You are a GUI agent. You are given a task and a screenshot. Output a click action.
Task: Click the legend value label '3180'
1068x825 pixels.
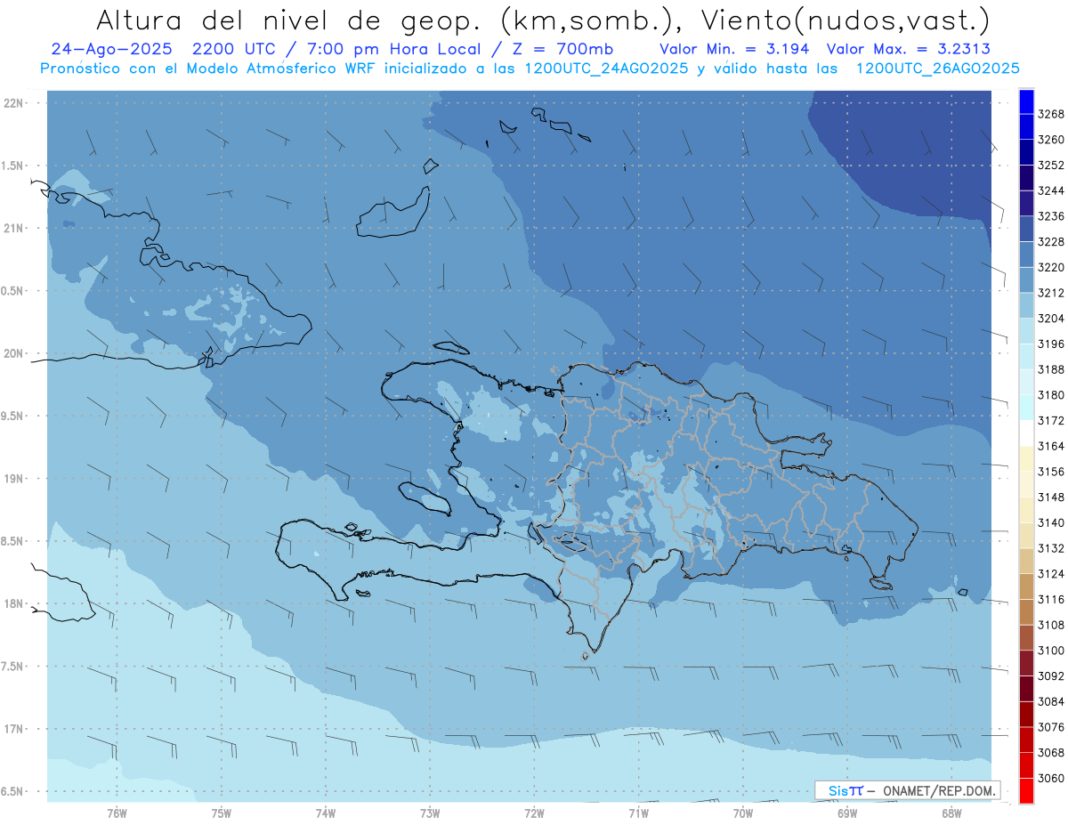[x=1051, y=395]
